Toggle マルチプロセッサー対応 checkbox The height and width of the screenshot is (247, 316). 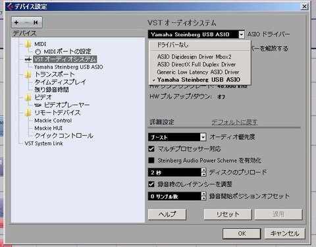[151, 149]
